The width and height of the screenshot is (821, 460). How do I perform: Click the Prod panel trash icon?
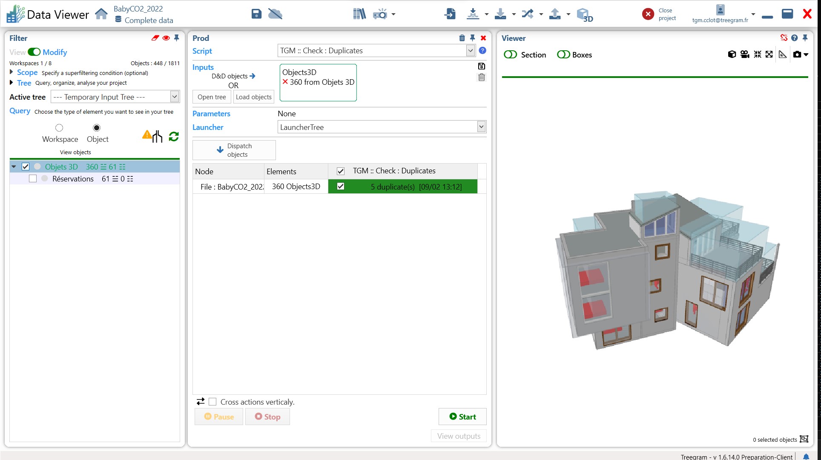tap(462, 38)
